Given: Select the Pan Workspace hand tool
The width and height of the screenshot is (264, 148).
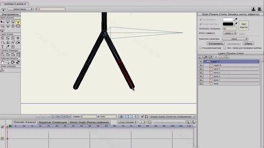Looking at the screenshot, I should (x=2, y=62).
